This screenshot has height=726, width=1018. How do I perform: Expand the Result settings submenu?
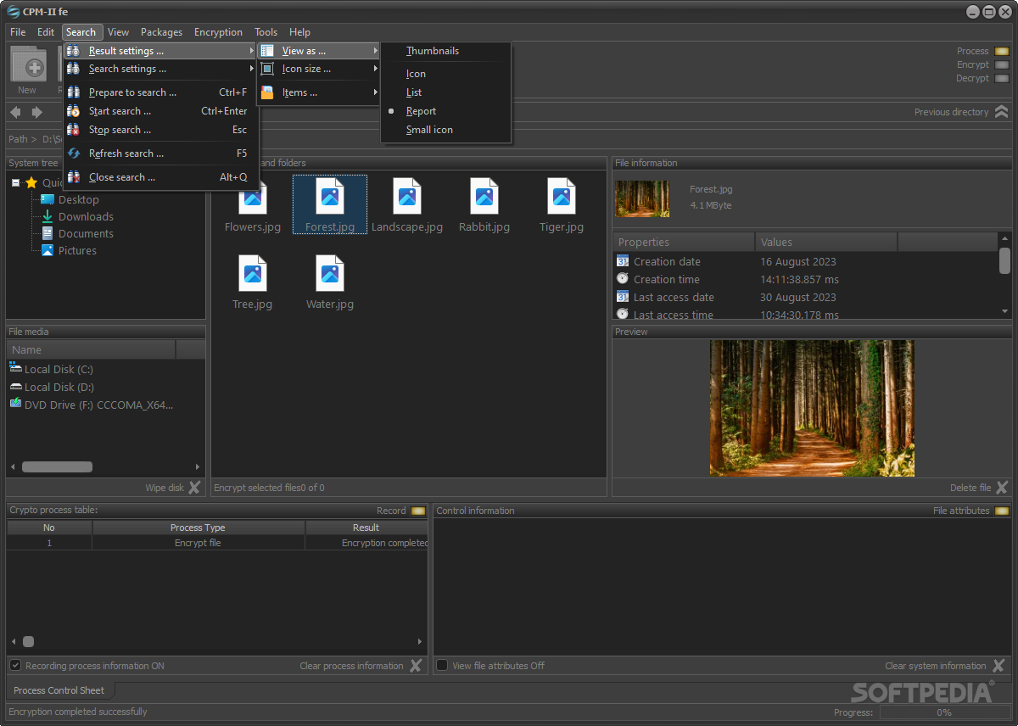(160, 51)
